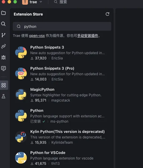Click the 14,003 download count
143x168 pixels.
[41, 79]
